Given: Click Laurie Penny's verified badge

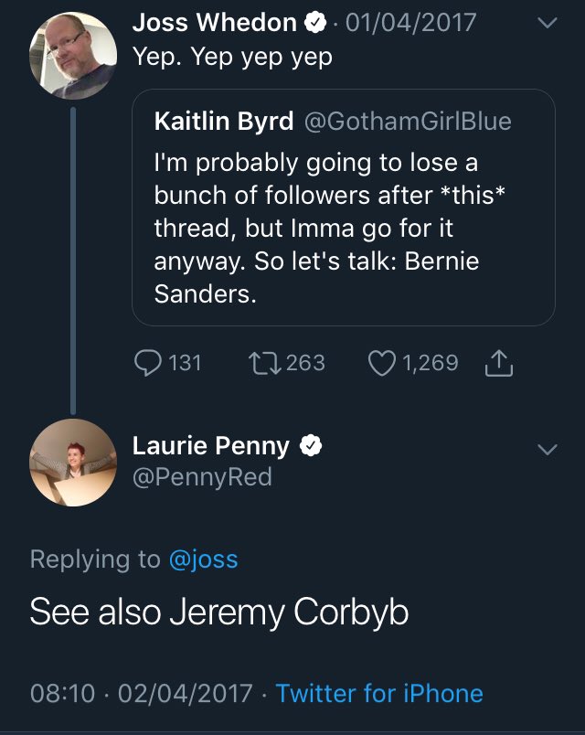Looking at the screenshot, I should (312, 446).
